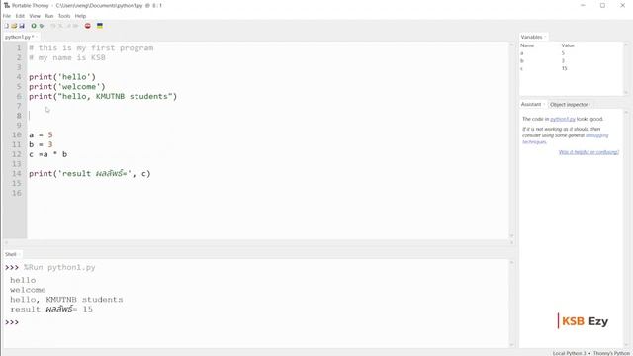633x356 pixels.
Task: Click the Open file folder icon
Action: coord(14,26)
